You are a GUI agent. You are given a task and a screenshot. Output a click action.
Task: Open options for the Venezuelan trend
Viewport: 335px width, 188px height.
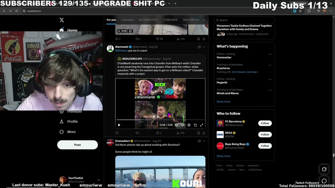tap(270, 54)
